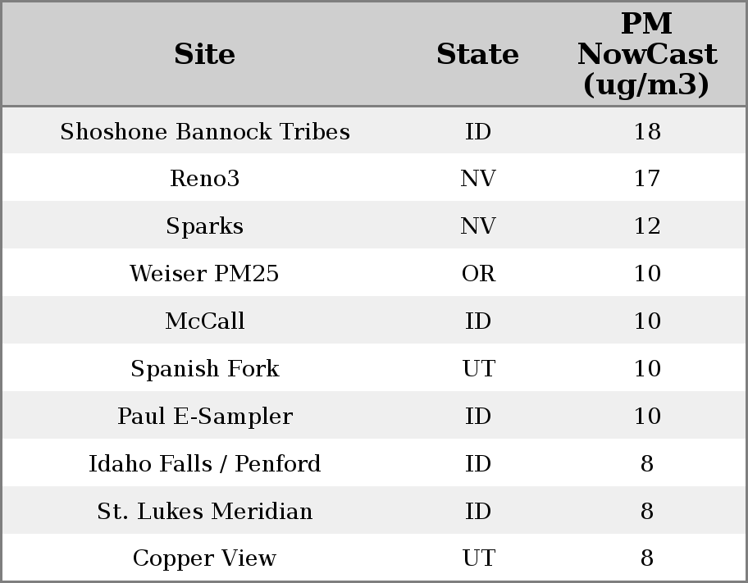Click the PM value 18 cell
748x583 pixels.
646,132
